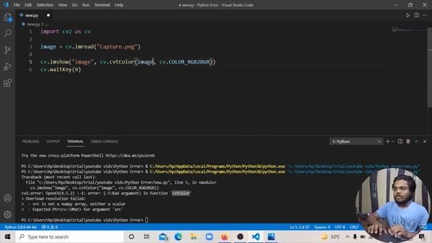Open Windows Start menu

7,237
